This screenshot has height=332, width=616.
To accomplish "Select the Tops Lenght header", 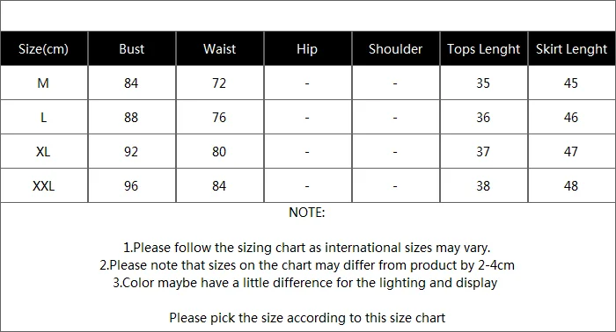I will (x=484, y=49).
